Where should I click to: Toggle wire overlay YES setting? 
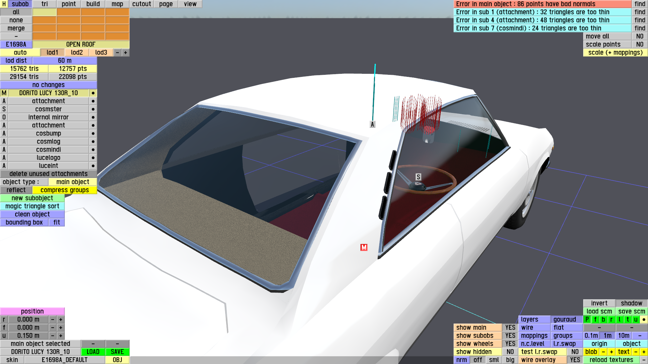[x=575, y=360]
